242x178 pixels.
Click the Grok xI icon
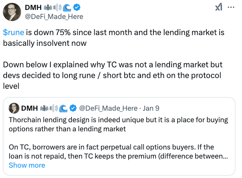(218, 7)
